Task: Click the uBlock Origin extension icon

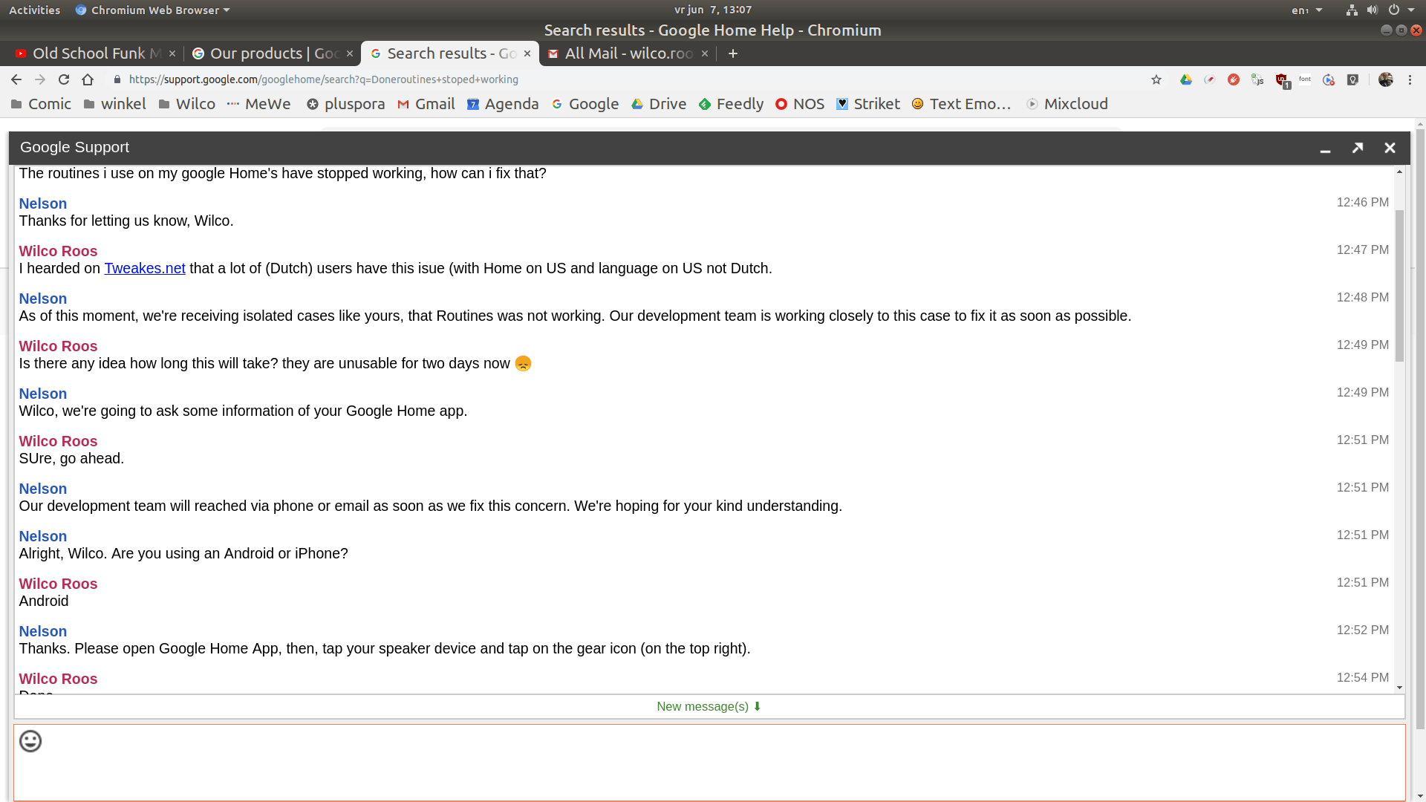Action: coord(1282,79)
